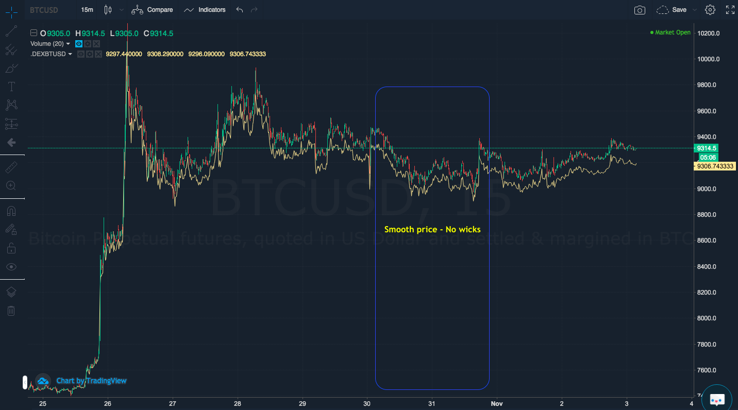This screenshot has height=410, width=738.
Task: Open Volume indicator settings gear
Action: [88, 44]
